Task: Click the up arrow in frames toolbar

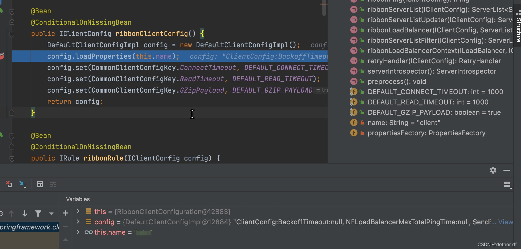Action: pyautogui.click(x=11, y=214)
